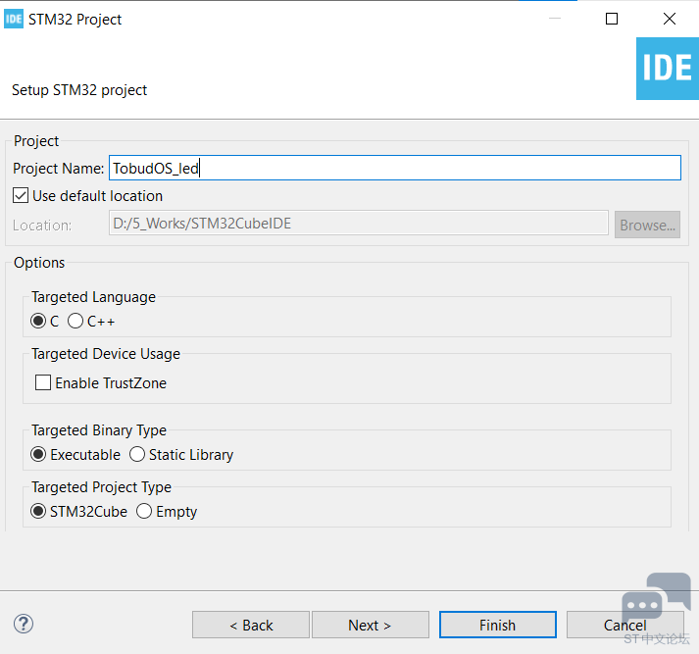Click the Targeted Device Usage label
Screen dimensions: 699x654
tap(106, 354)
